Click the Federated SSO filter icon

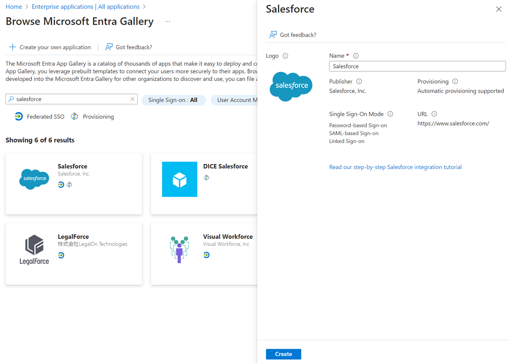18,116
